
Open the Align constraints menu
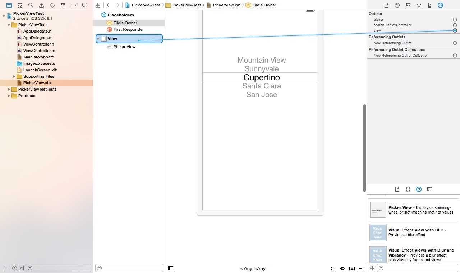pyautogui.click(x=333, y=268)
